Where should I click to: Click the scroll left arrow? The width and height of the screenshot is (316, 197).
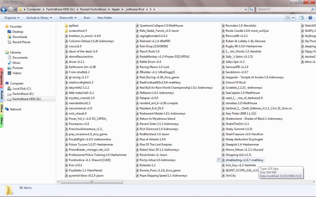click(x=58, y=182)
